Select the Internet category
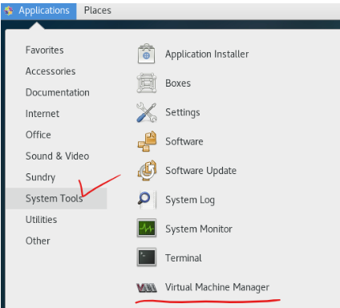 click(x=42, y=114)
